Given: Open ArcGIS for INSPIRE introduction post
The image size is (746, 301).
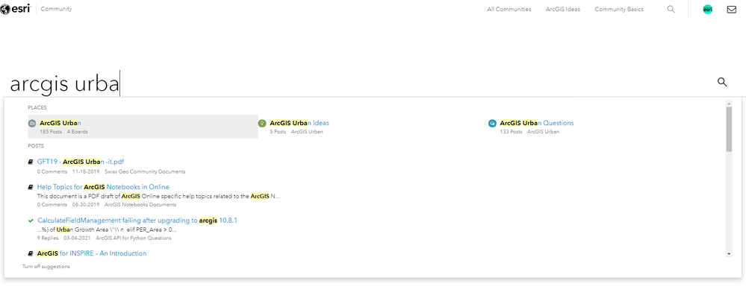Looking at the screenshot, I should [x=92, y=253].
